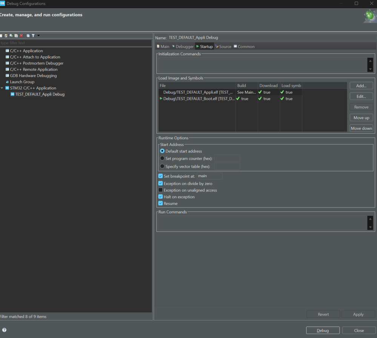Image resolution: width=377 pixels, height=338 pixels.
Task: Select Default start address radio button
Action: coord(162,151)
